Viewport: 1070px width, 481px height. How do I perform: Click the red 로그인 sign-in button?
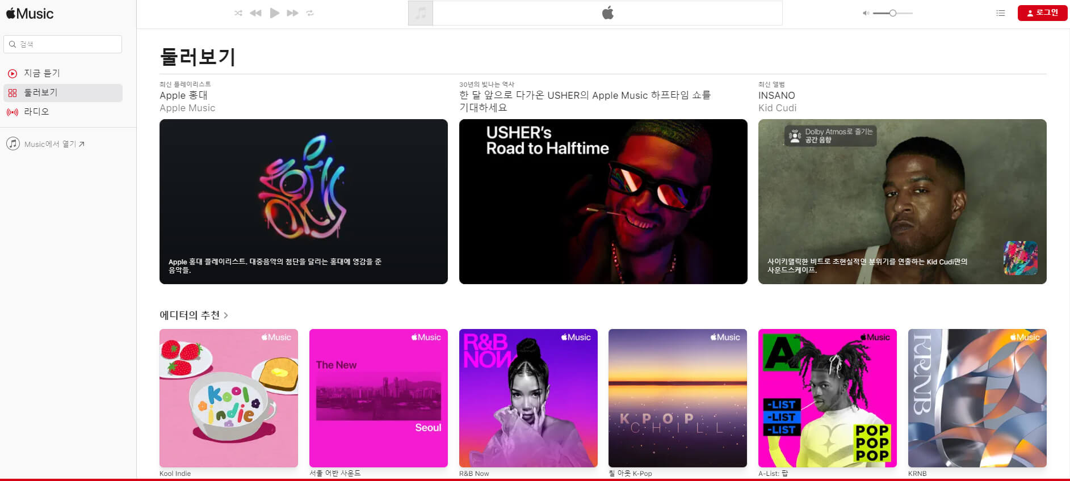(x=1042, y=12)
